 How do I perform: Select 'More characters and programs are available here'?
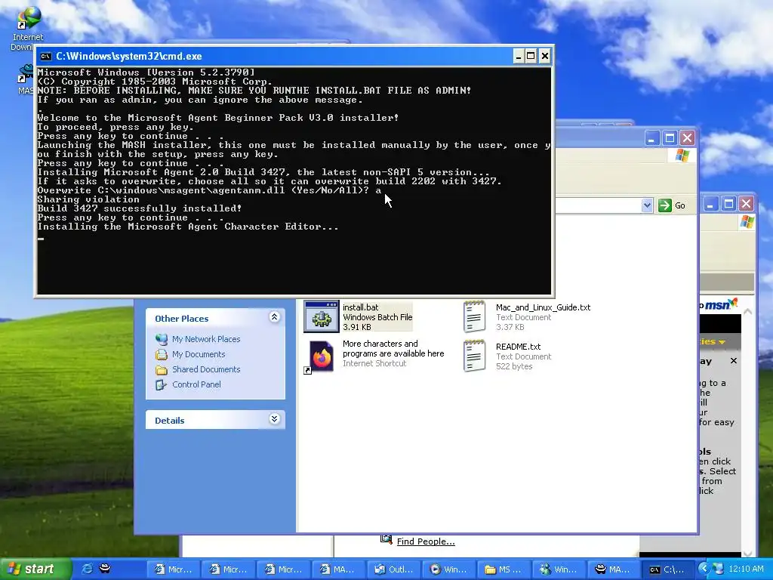click(393, 349)
